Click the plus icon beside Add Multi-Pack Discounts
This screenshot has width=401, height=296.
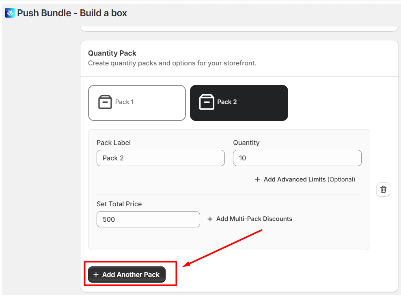210,219
